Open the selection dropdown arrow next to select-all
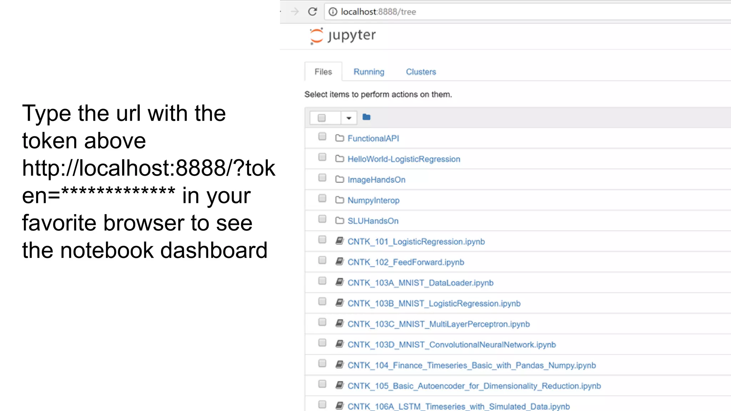The width and height of the screenshot is (731, 411). pyautogui.click(x=349, y=118)
